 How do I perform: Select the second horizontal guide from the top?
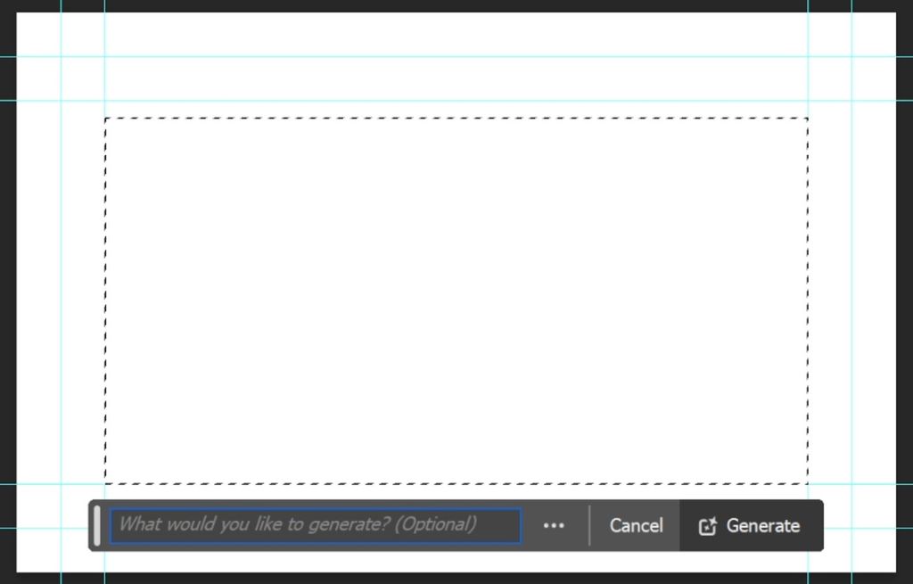(x=456, y=101)
